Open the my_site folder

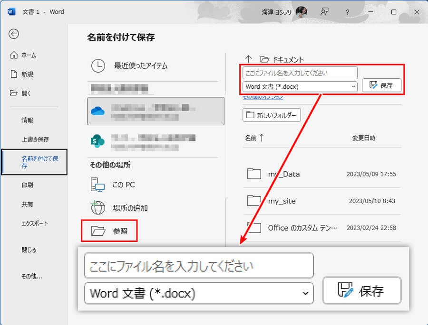pos(322,201)
